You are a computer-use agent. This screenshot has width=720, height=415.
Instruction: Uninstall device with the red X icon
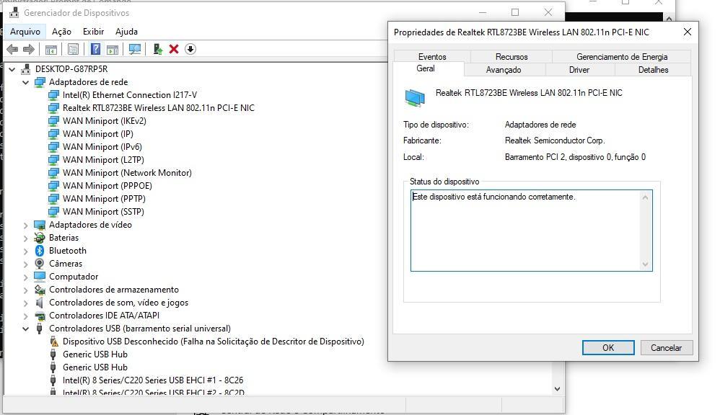[174, 49]
